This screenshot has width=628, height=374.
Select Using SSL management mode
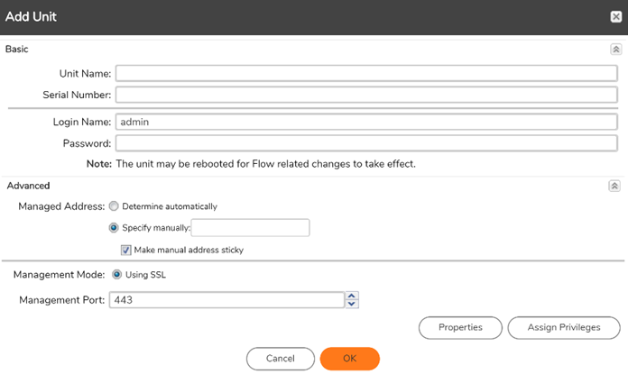(116, 275)
